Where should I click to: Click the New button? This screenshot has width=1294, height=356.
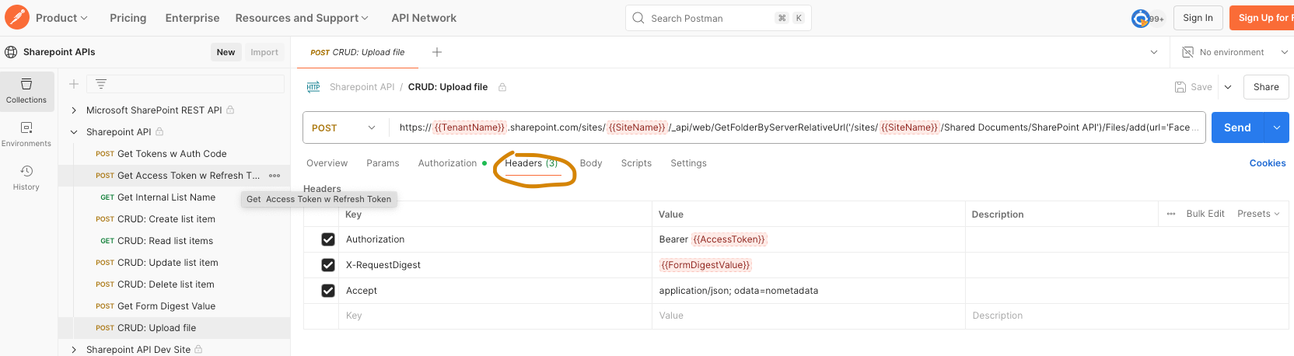tap(226, 52)
